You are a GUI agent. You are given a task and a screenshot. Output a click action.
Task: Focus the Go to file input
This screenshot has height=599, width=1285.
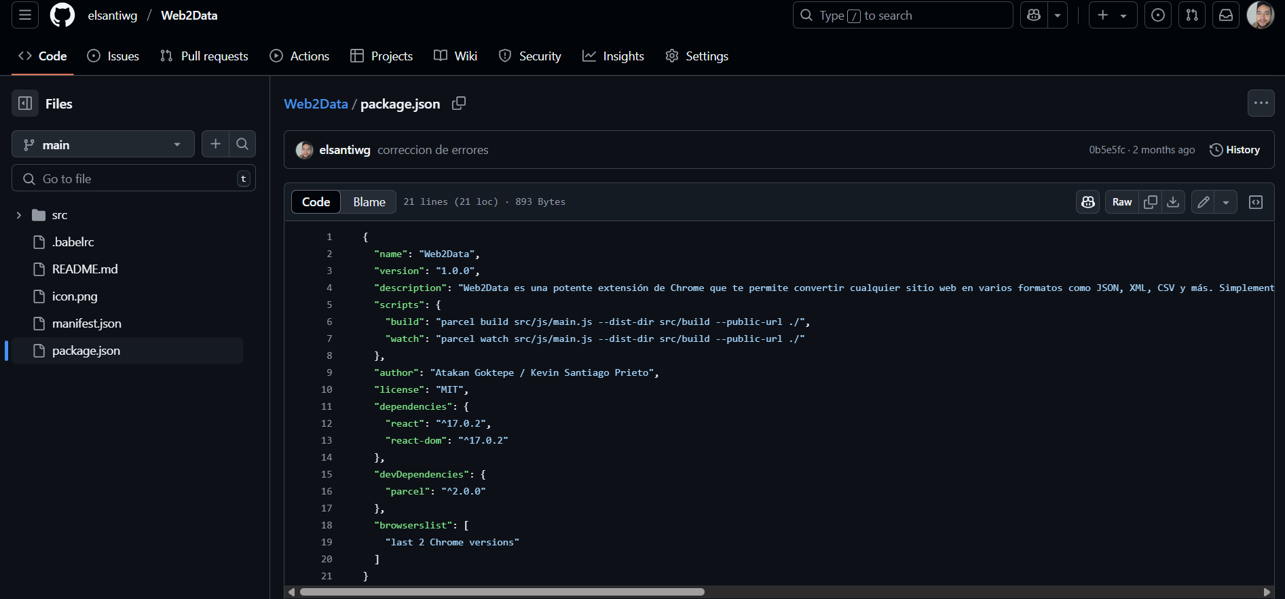coord(134,178)
